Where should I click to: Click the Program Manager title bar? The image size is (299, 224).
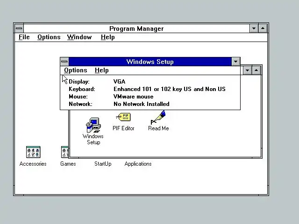coord(136,28)
